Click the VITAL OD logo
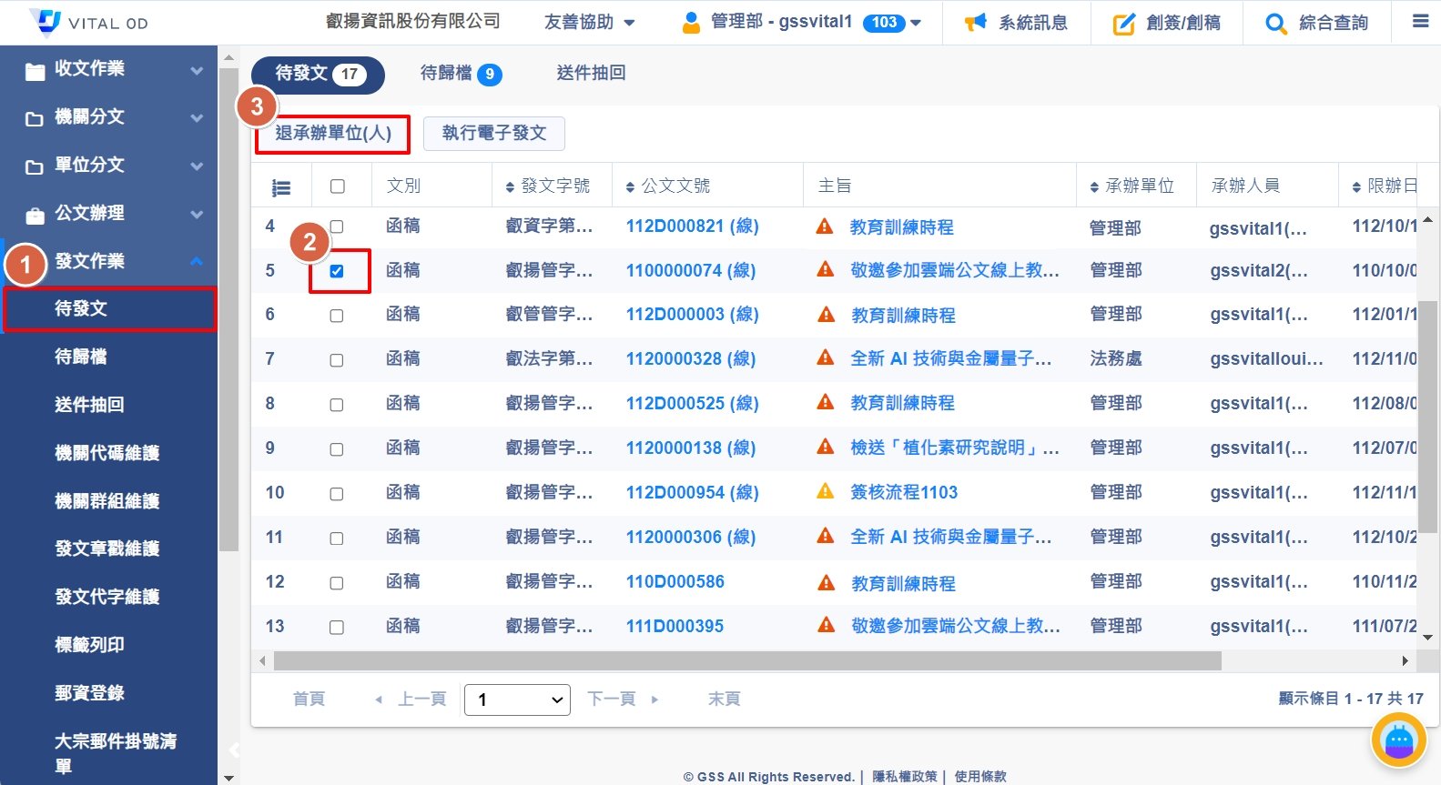Viewport: 1441px width, 785px height. tap(88, 23)
